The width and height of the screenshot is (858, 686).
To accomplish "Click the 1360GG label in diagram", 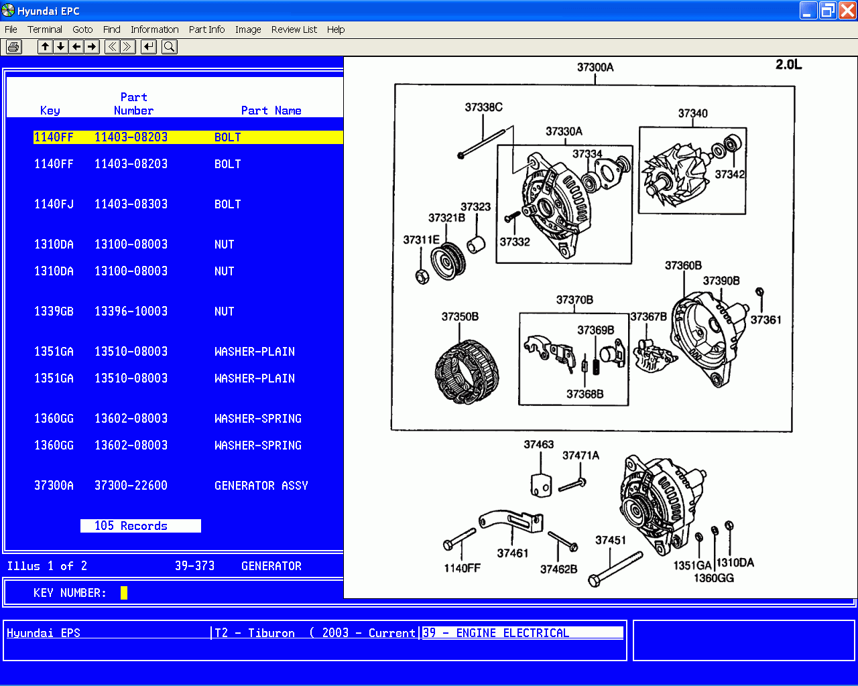I will [x=714, y=578].
